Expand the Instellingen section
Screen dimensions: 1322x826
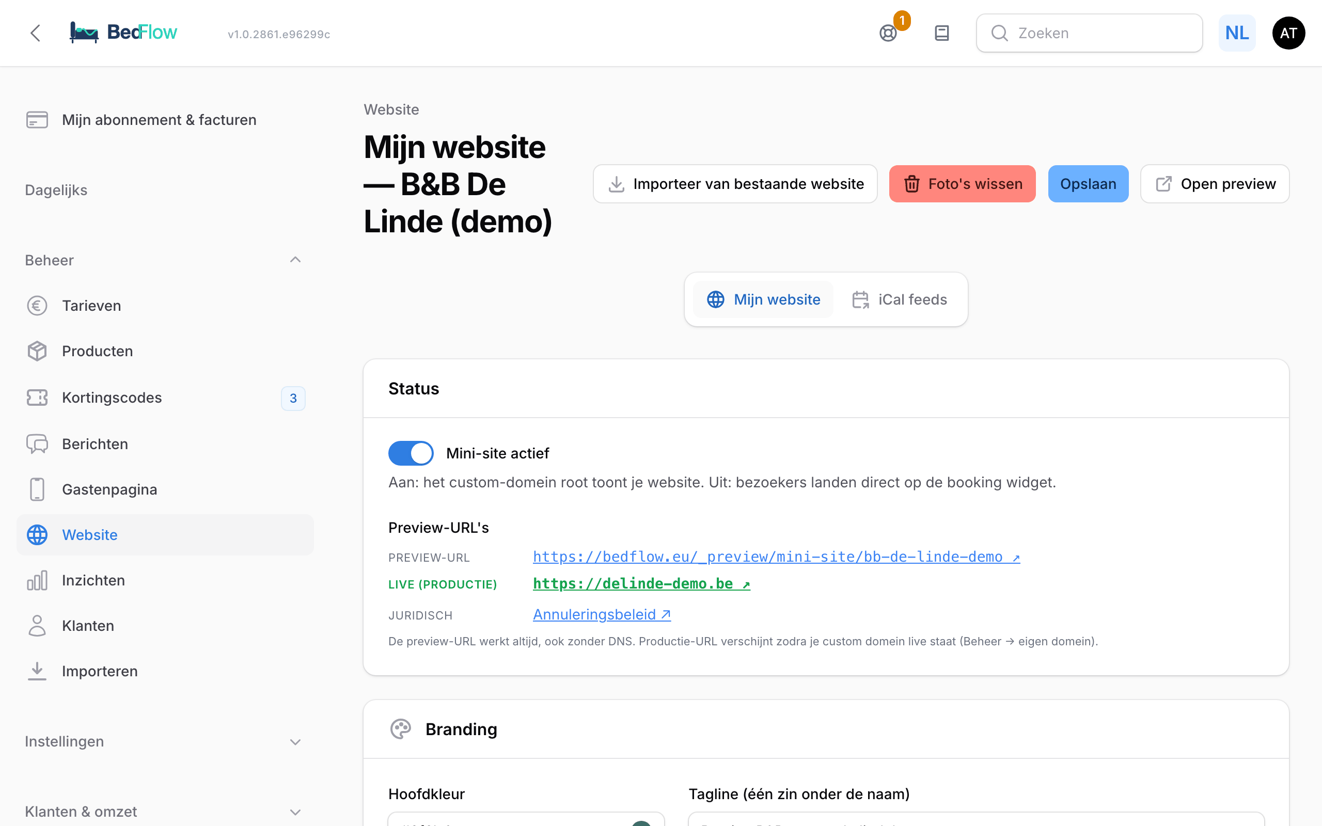[x=295, y=742]
